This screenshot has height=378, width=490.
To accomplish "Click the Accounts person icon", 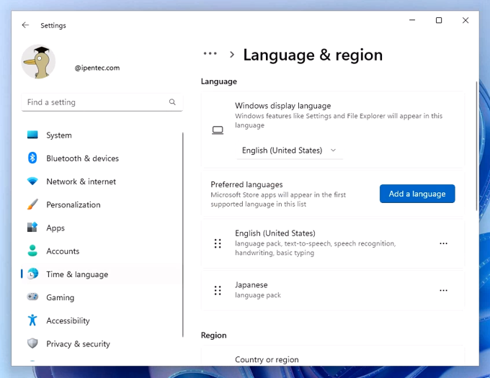I will (x=32, y=251).
